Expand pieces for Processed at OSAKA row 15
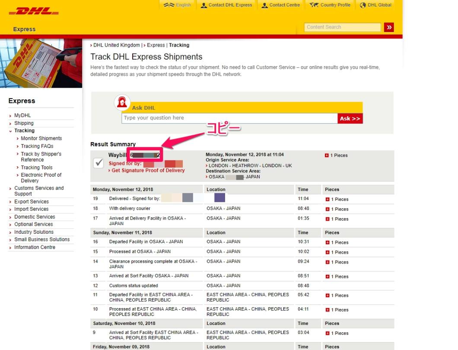This screenshot has width=458, height=350. (x=328, y=252)
